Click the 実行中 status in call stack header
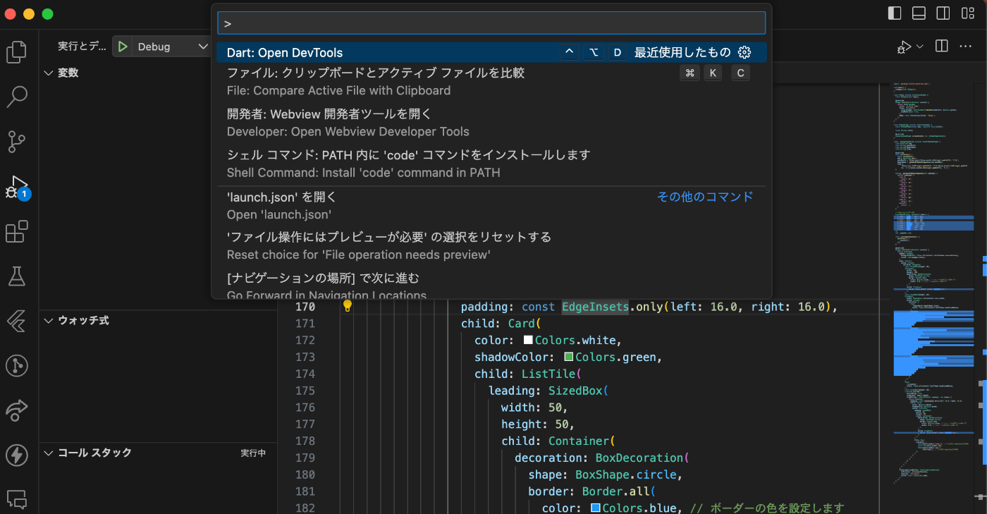Image resolution: width=987 pixels, height=514 pixels. pos(253,453)
